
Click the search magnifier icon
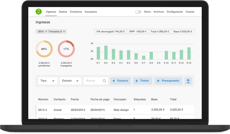[x=104, y=81]
